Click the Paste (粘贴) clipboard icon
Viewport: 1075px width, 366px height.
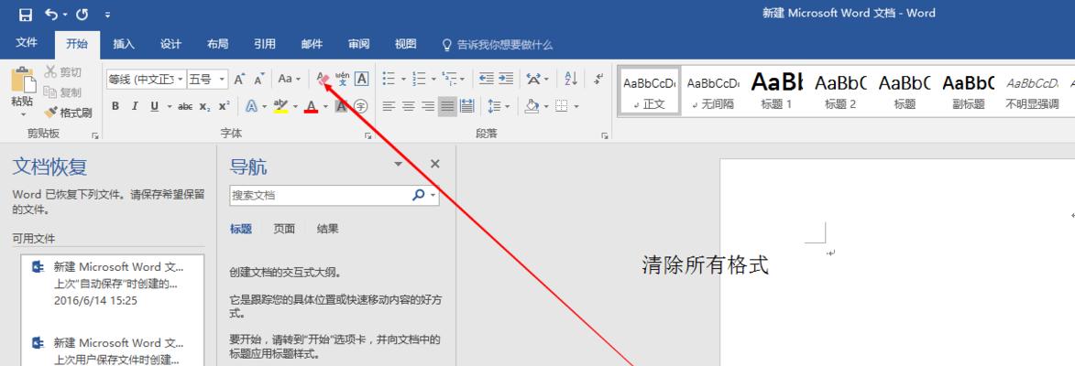pos(23,80)
